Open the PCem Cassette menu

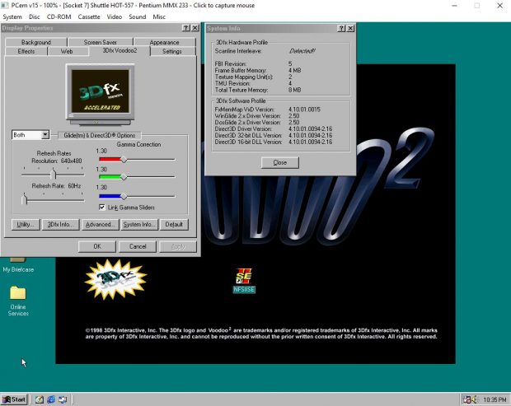click(89, 16)
